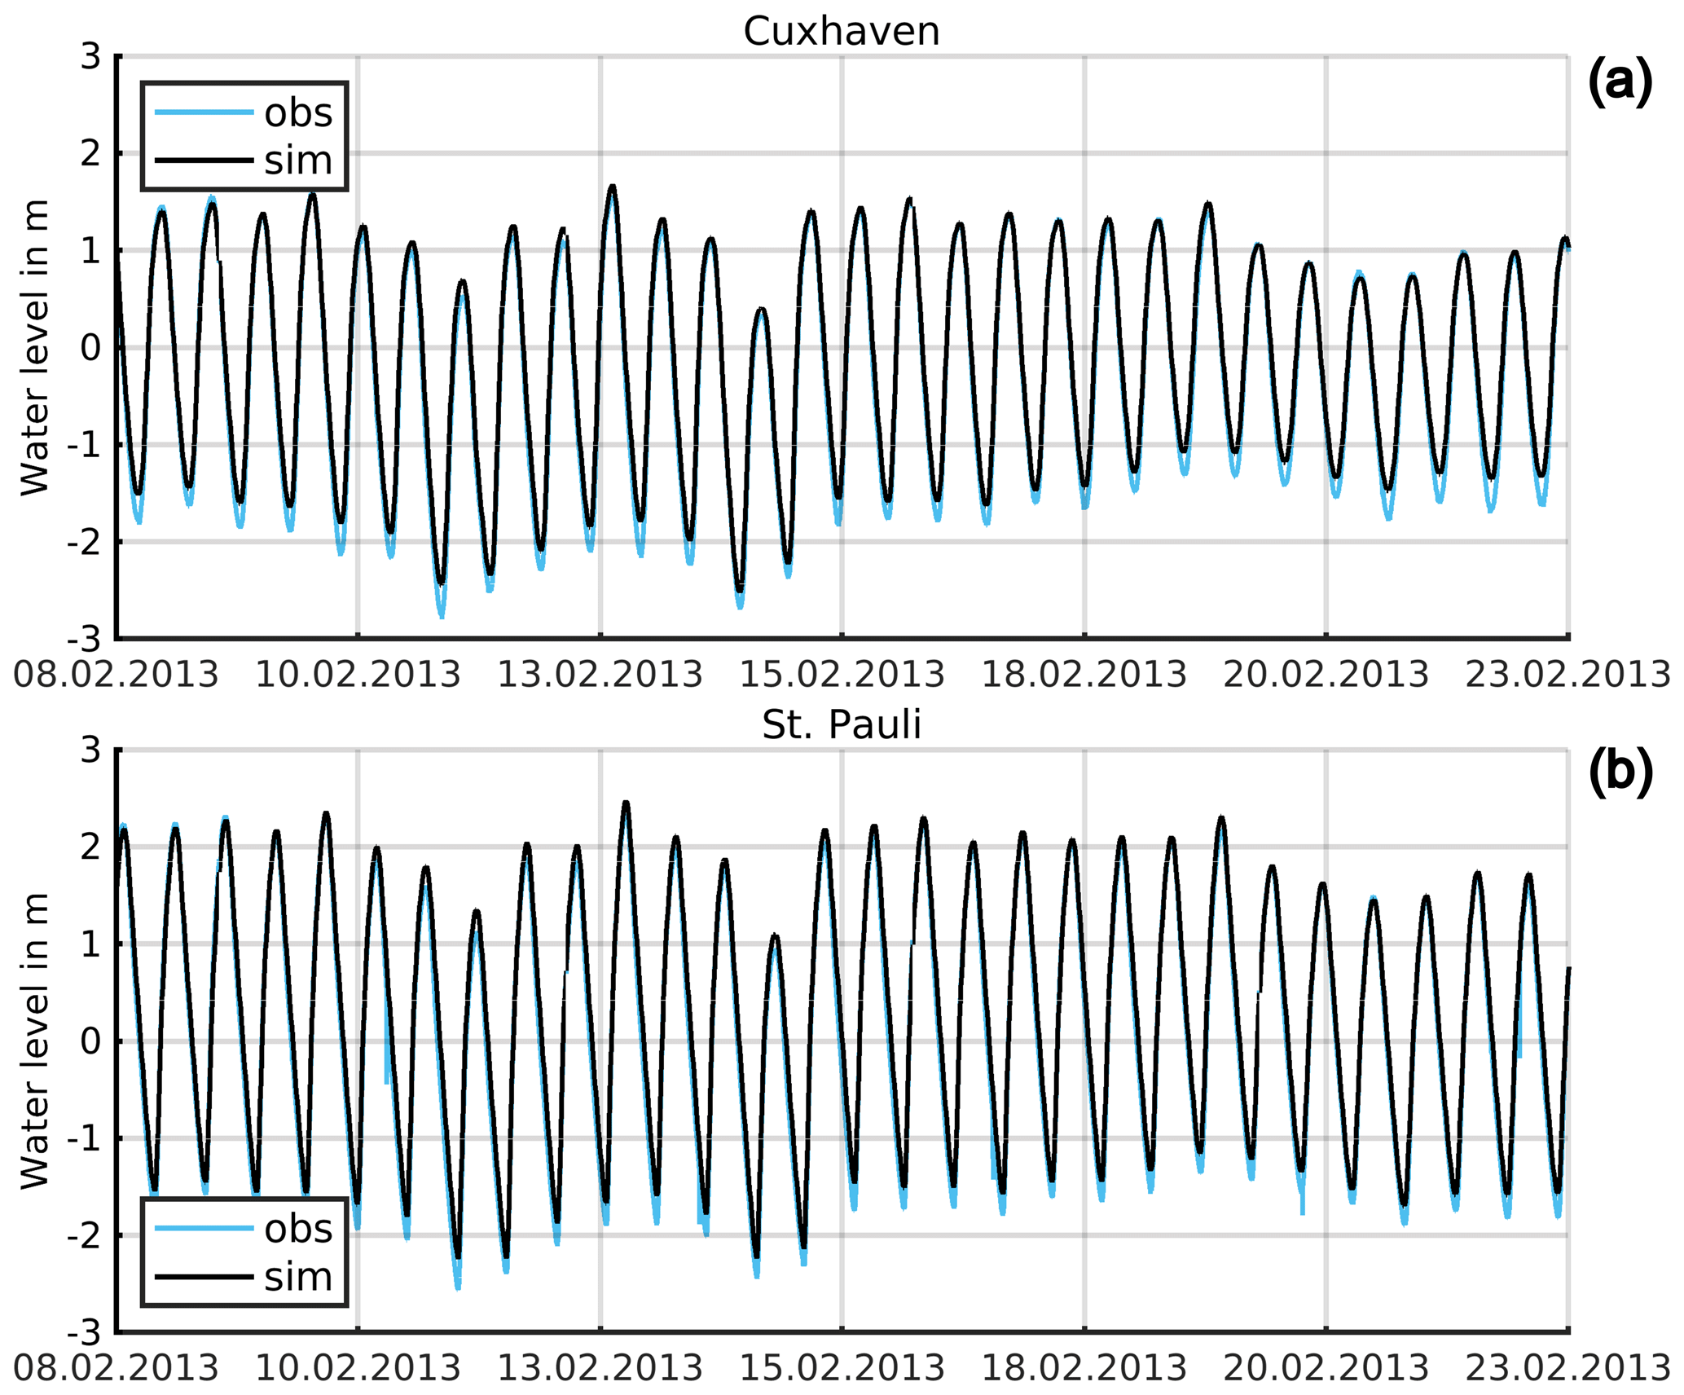
Task: Click the top plot's 'Water level in m' axis label
Action: [34, 347]
